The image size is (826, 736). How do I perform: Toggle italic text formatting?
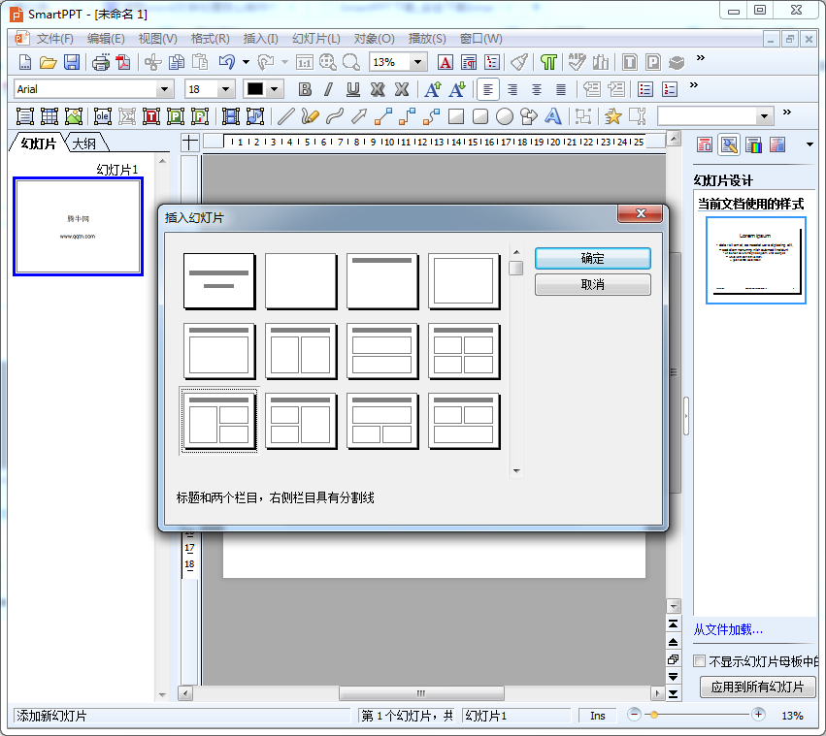coord(328,89)
